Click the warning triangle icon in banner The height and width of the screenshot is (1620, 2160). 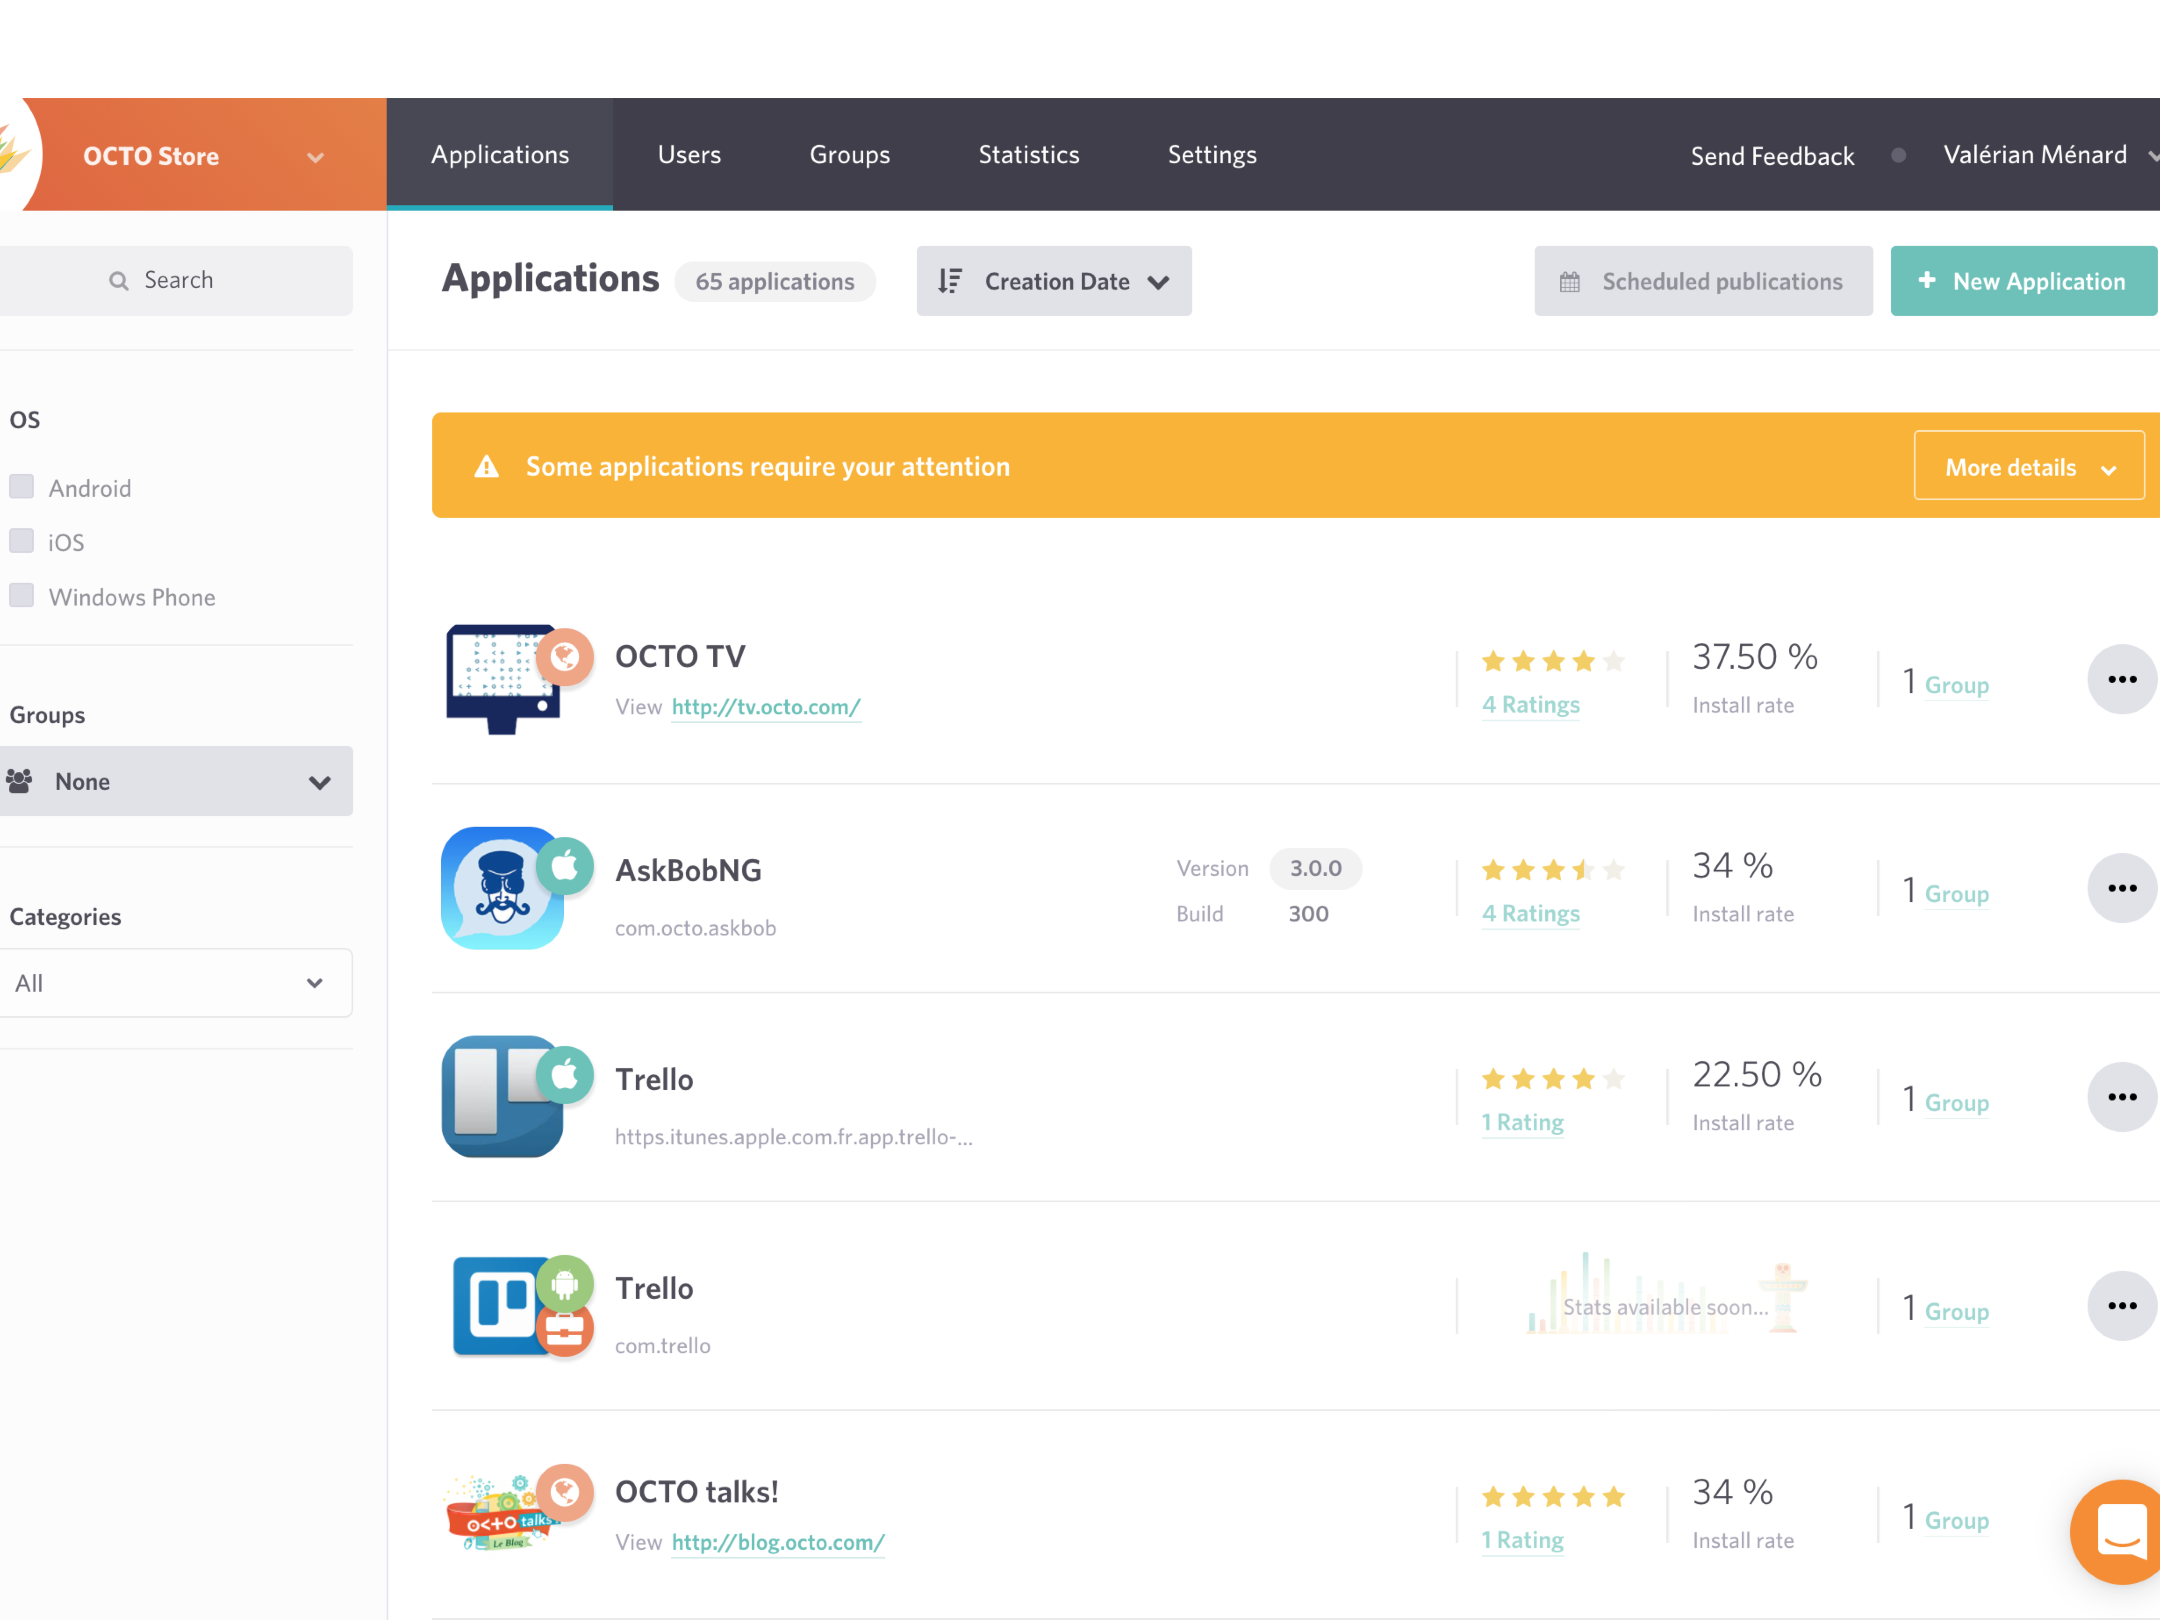486,467
